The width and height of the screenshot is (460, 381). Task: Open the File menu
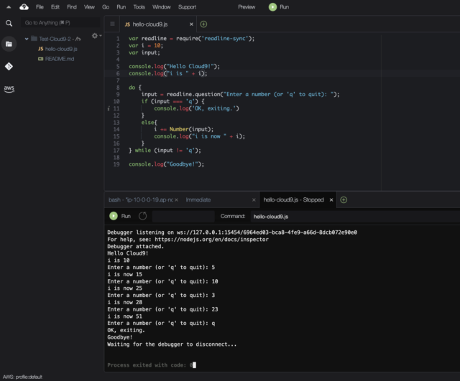(x=40, y=7)
